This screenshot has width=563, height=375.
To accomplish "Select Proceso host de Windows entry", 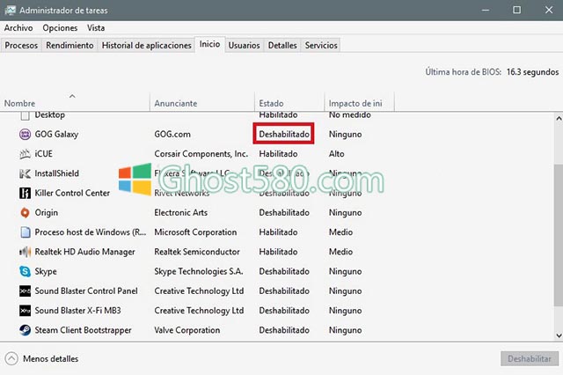I will coord(91,232).
